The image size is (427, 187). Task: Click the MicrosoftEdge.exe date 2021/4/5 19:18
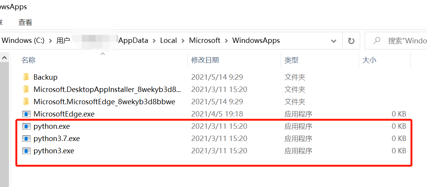tap(217, 114)
